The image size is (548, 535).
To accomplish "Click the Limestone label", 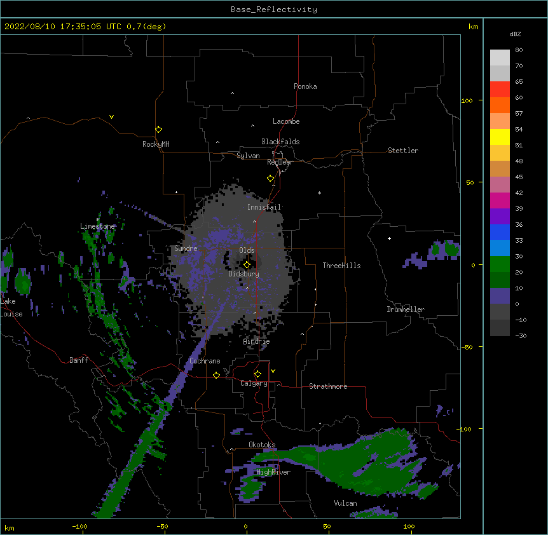I will click(x=97, y=226).
